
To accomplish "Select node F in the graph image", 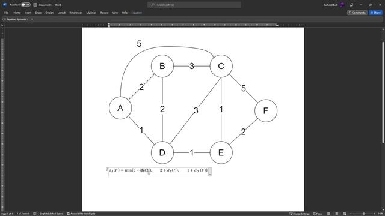I will click(266, 110).
